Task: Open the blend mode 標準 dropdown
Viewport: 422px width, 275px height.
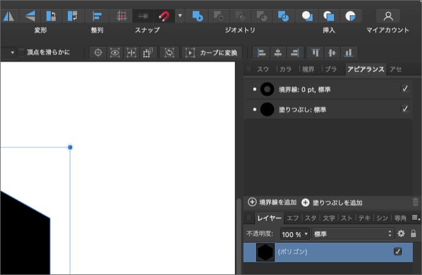Action: (352, 234)
